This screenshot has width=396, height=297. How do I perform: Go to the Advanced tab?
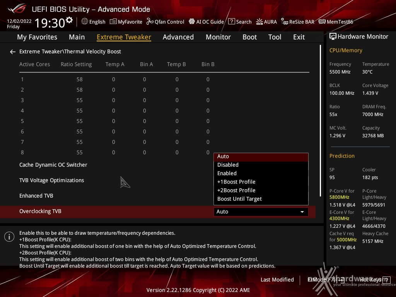178,37
